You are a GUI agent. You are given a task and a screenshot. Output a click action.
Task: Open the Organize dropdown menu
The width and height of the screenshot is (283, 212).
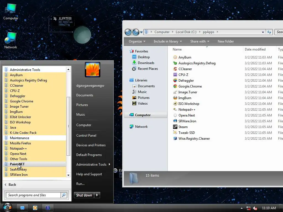tap(137, 41)
